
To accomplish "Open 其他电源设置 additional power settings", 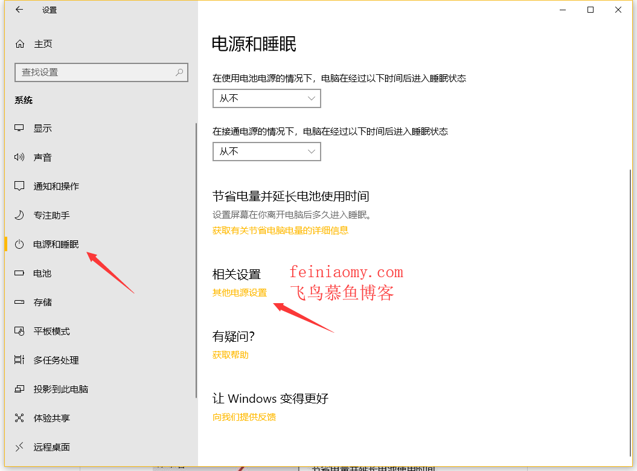I will coord(240,292).
